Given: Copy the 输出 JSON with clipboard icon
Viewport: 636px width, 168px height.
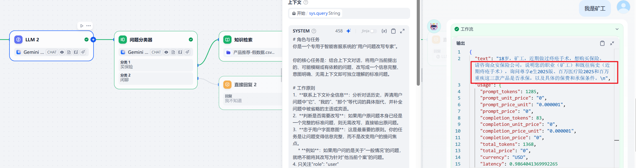Looking at the screenshot, I should tap(602, 43).
